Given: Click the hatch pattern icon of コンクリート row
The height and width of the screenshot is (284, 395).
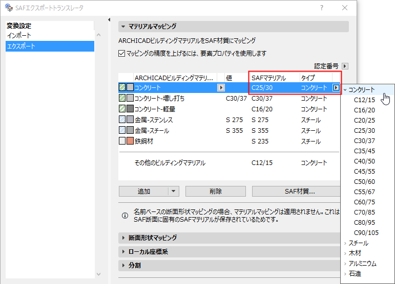Looking at the screenshot, I should pos(122,87).
